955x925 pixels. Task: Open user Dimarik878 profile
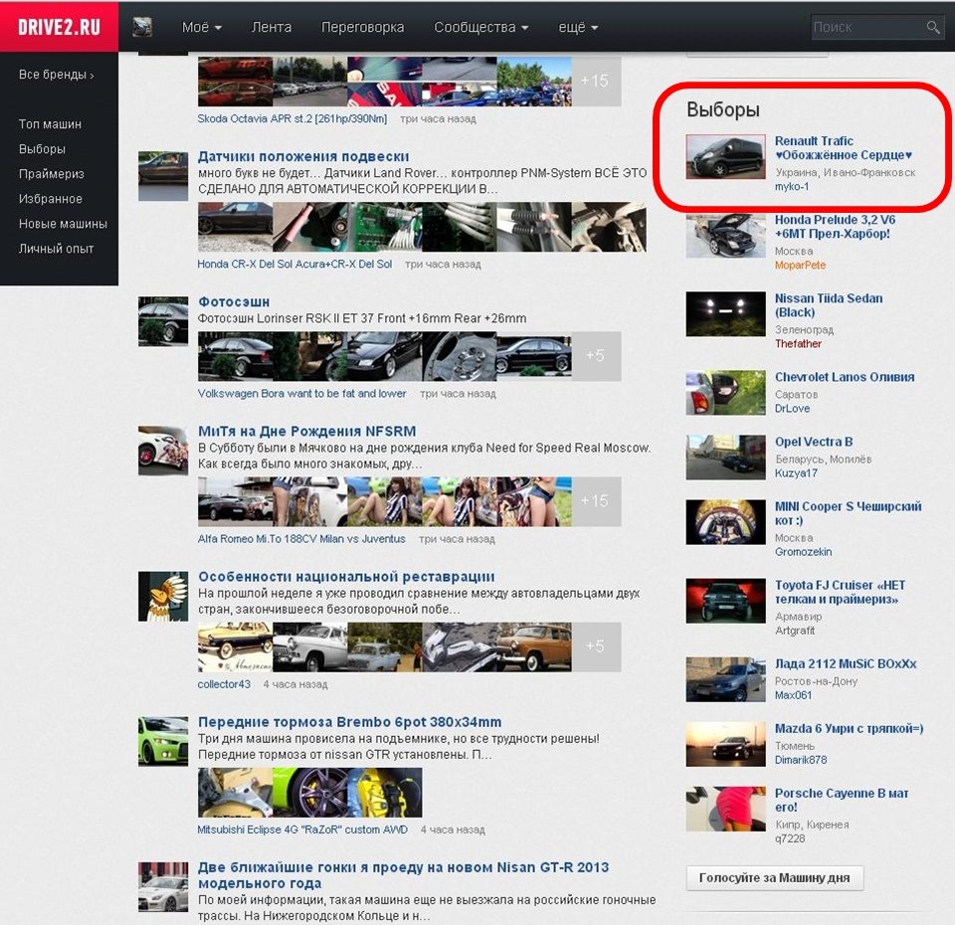click(x=800, y=760)
